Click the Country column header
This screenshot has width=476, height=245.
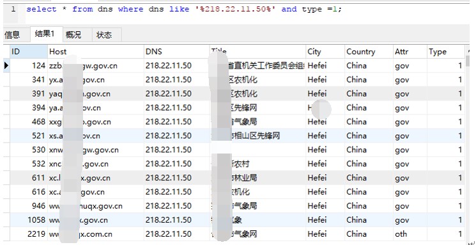(x=369, y=52)
